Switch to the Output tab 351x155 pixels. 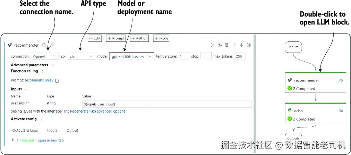point(72,130)
